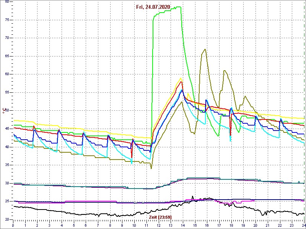The image size is (306, 229).
Task: Click hour 16 on the time axis
Action: coord(207,226)
